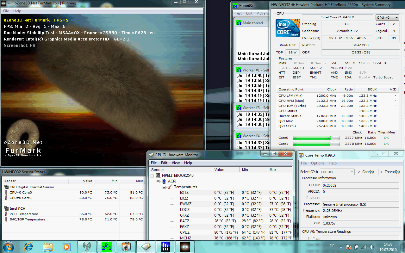Click the Value column header in Hardware Monitor

(x=219, y=170)
